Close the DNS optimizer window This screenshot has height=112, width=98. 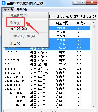coord(92,2)
